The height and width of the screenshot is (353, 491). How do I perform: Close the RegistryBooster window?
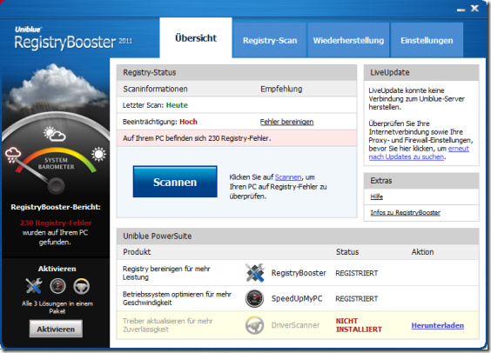tap(474, 9)
